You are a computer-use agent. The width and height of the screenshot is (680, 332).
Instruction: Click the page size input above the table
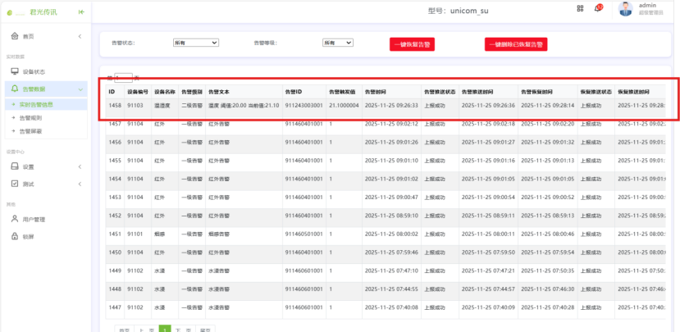click(123, 78)
